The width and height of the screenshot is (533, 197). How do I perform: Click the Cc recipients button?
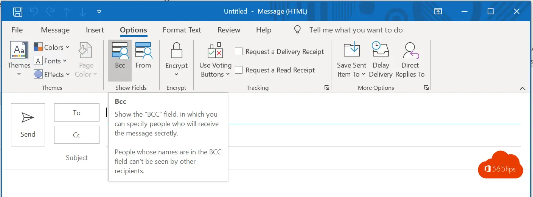[77, 135]
